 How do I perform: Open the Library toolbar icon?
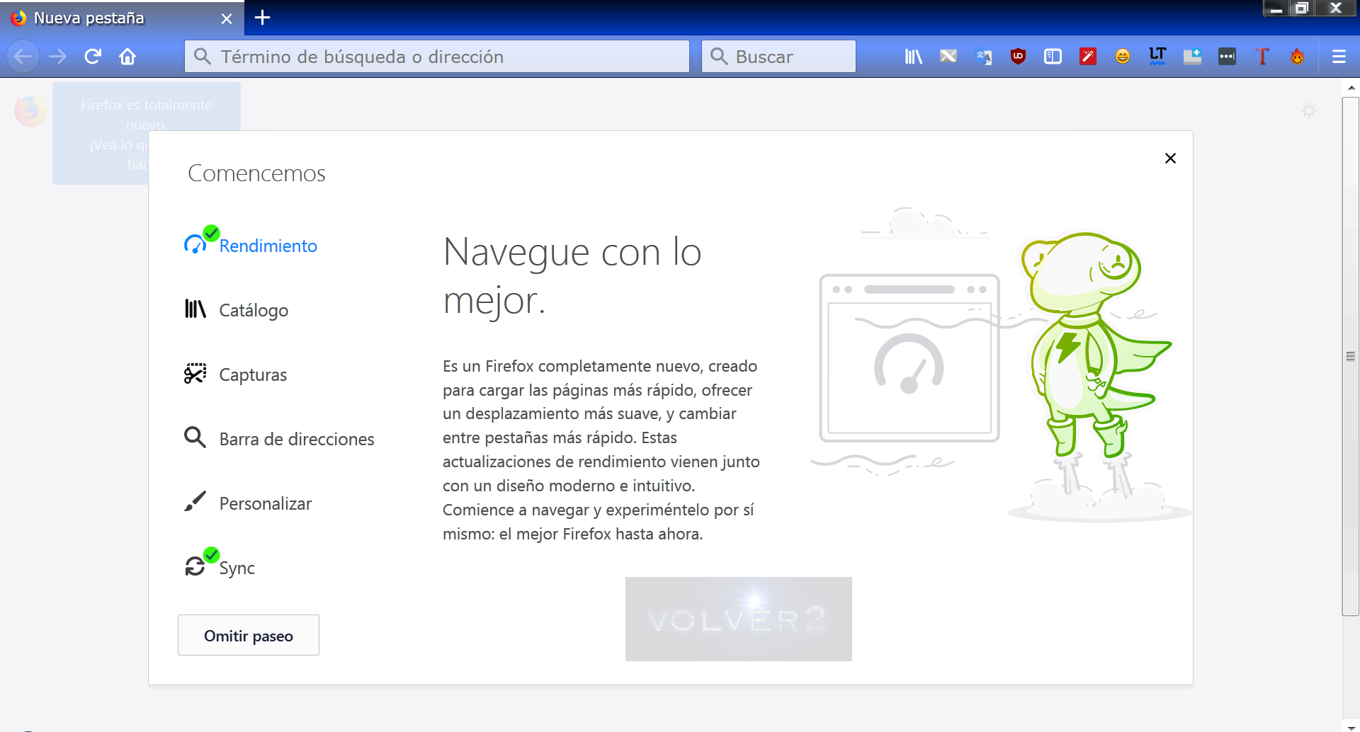(913, 57)
